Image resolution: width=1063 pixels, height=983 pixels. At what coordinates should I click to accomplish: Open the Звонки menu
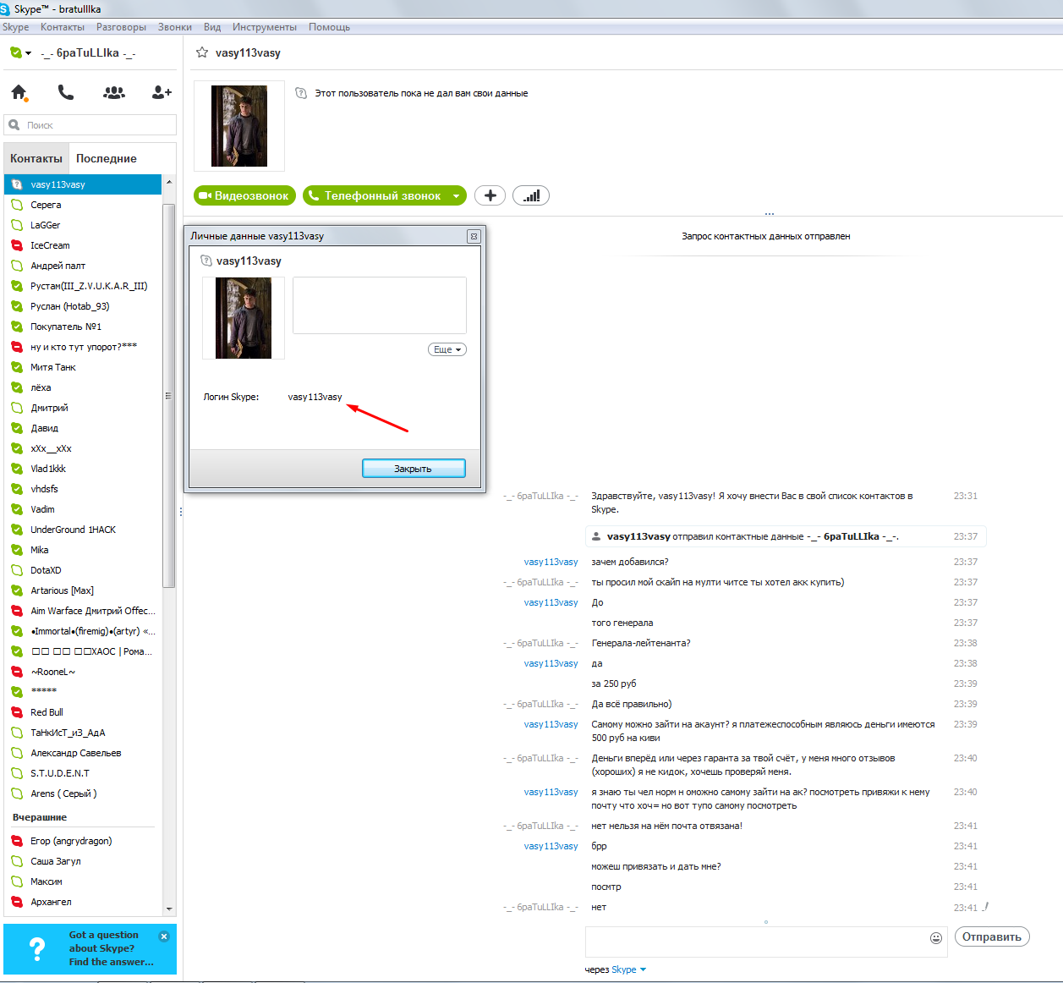(175, 27)
